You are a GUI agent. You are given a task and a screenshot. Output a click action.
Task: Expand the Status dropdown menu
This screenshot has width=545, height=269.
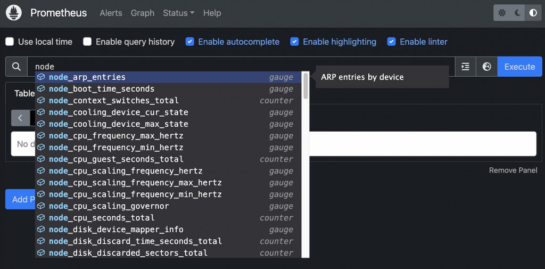tap(178, 13)
